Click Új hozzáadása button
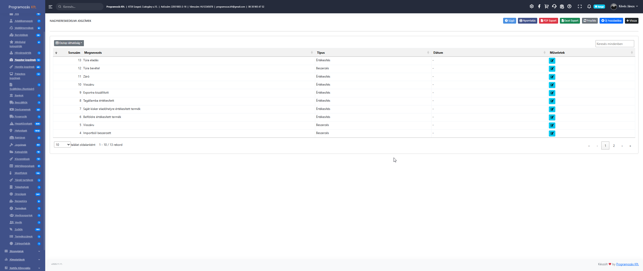Image resolution: width=643 pixels, height=271 pixels. click(x=611, y=21)
